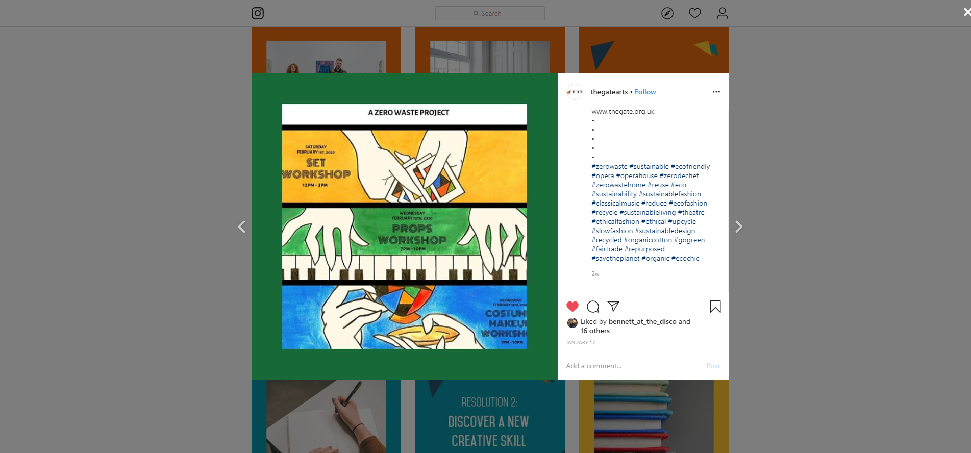The height and width of the screenshot is (453, 971).
Task: Click the Instagram logo icon
Action: (258, 13)
